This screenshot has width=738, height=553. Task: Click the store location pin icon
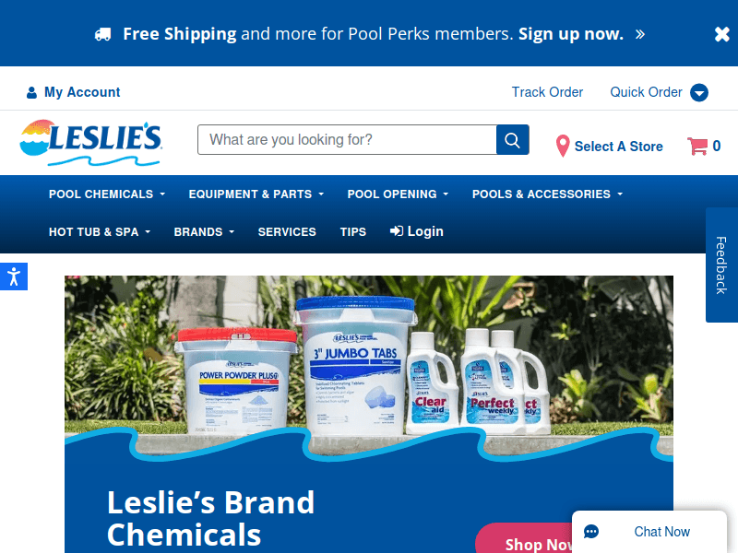[x=563, y=146]
